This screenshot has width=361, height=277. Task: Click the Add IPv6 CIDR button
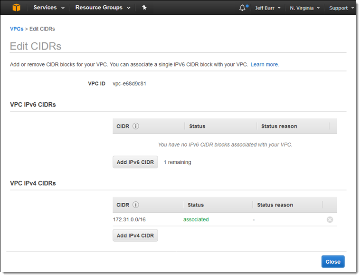[x=135, y=162]
